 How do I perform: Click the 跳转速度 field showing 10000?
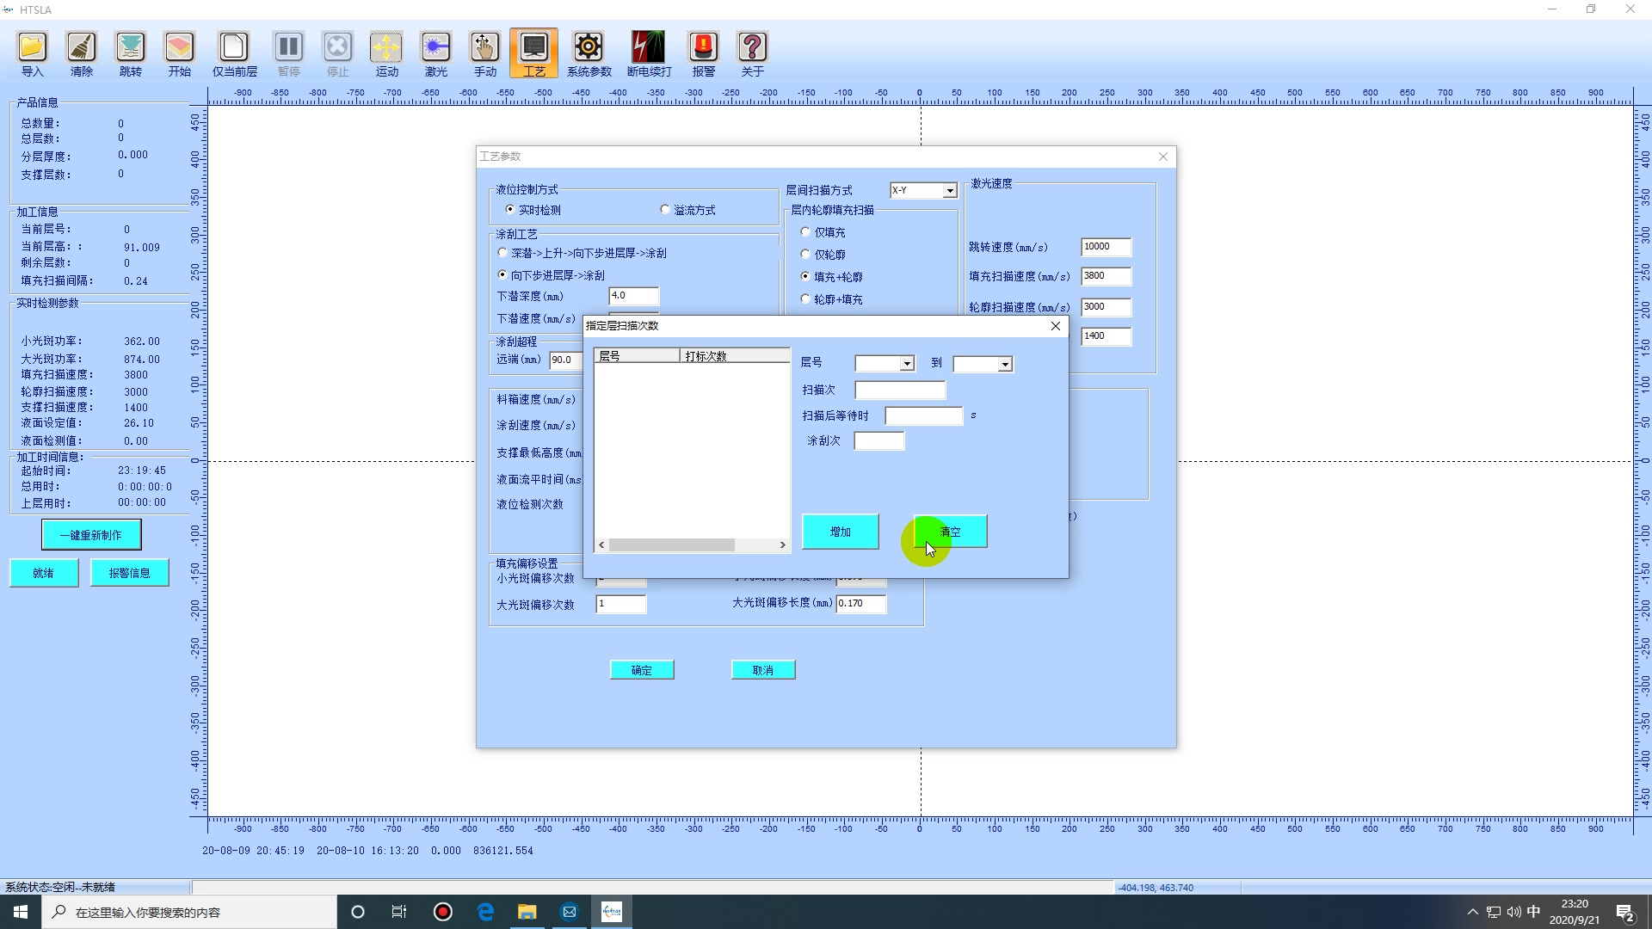pos(1106,247)
